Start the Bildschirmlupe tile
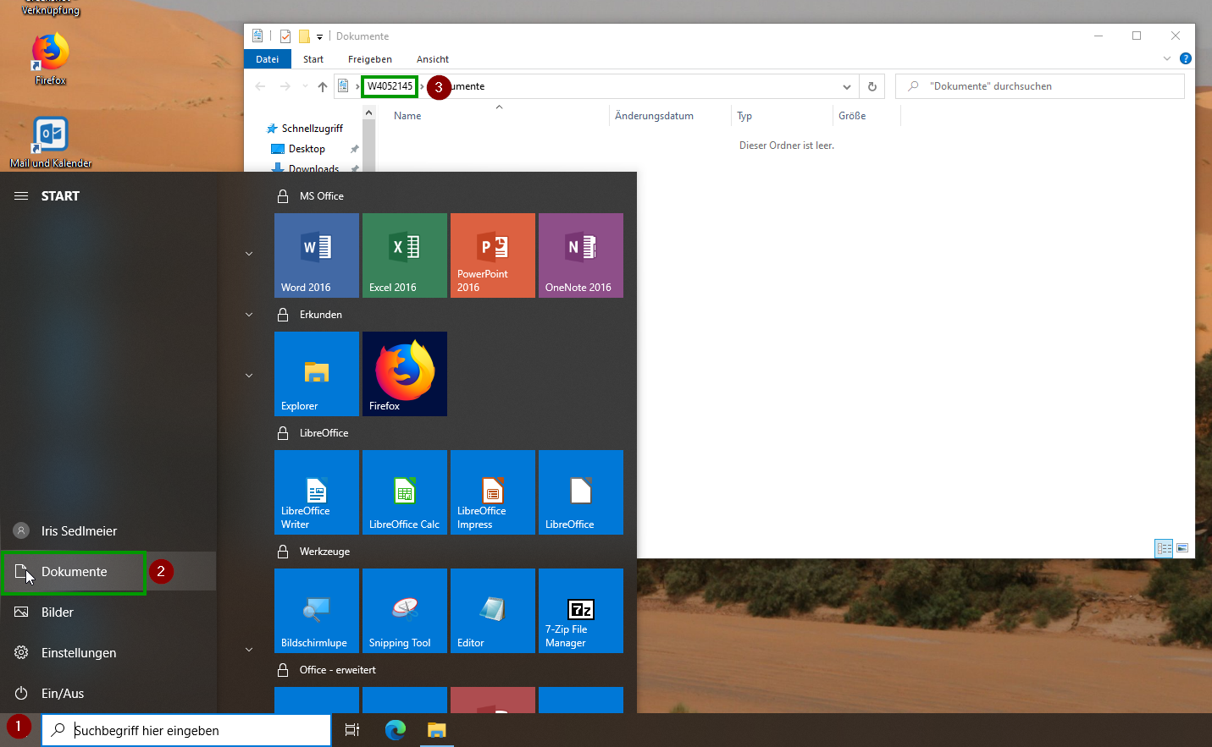This screenshot has width=1212, height=747. (317, 611)
